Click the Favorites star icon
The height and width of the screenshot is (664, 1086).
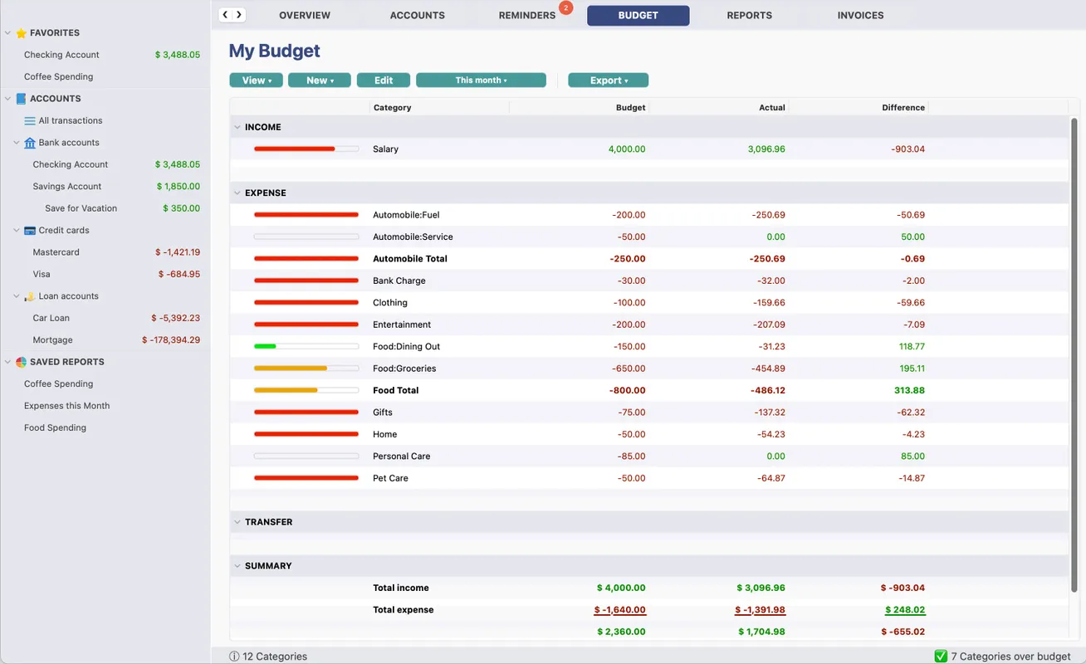(x=22, y=33)
